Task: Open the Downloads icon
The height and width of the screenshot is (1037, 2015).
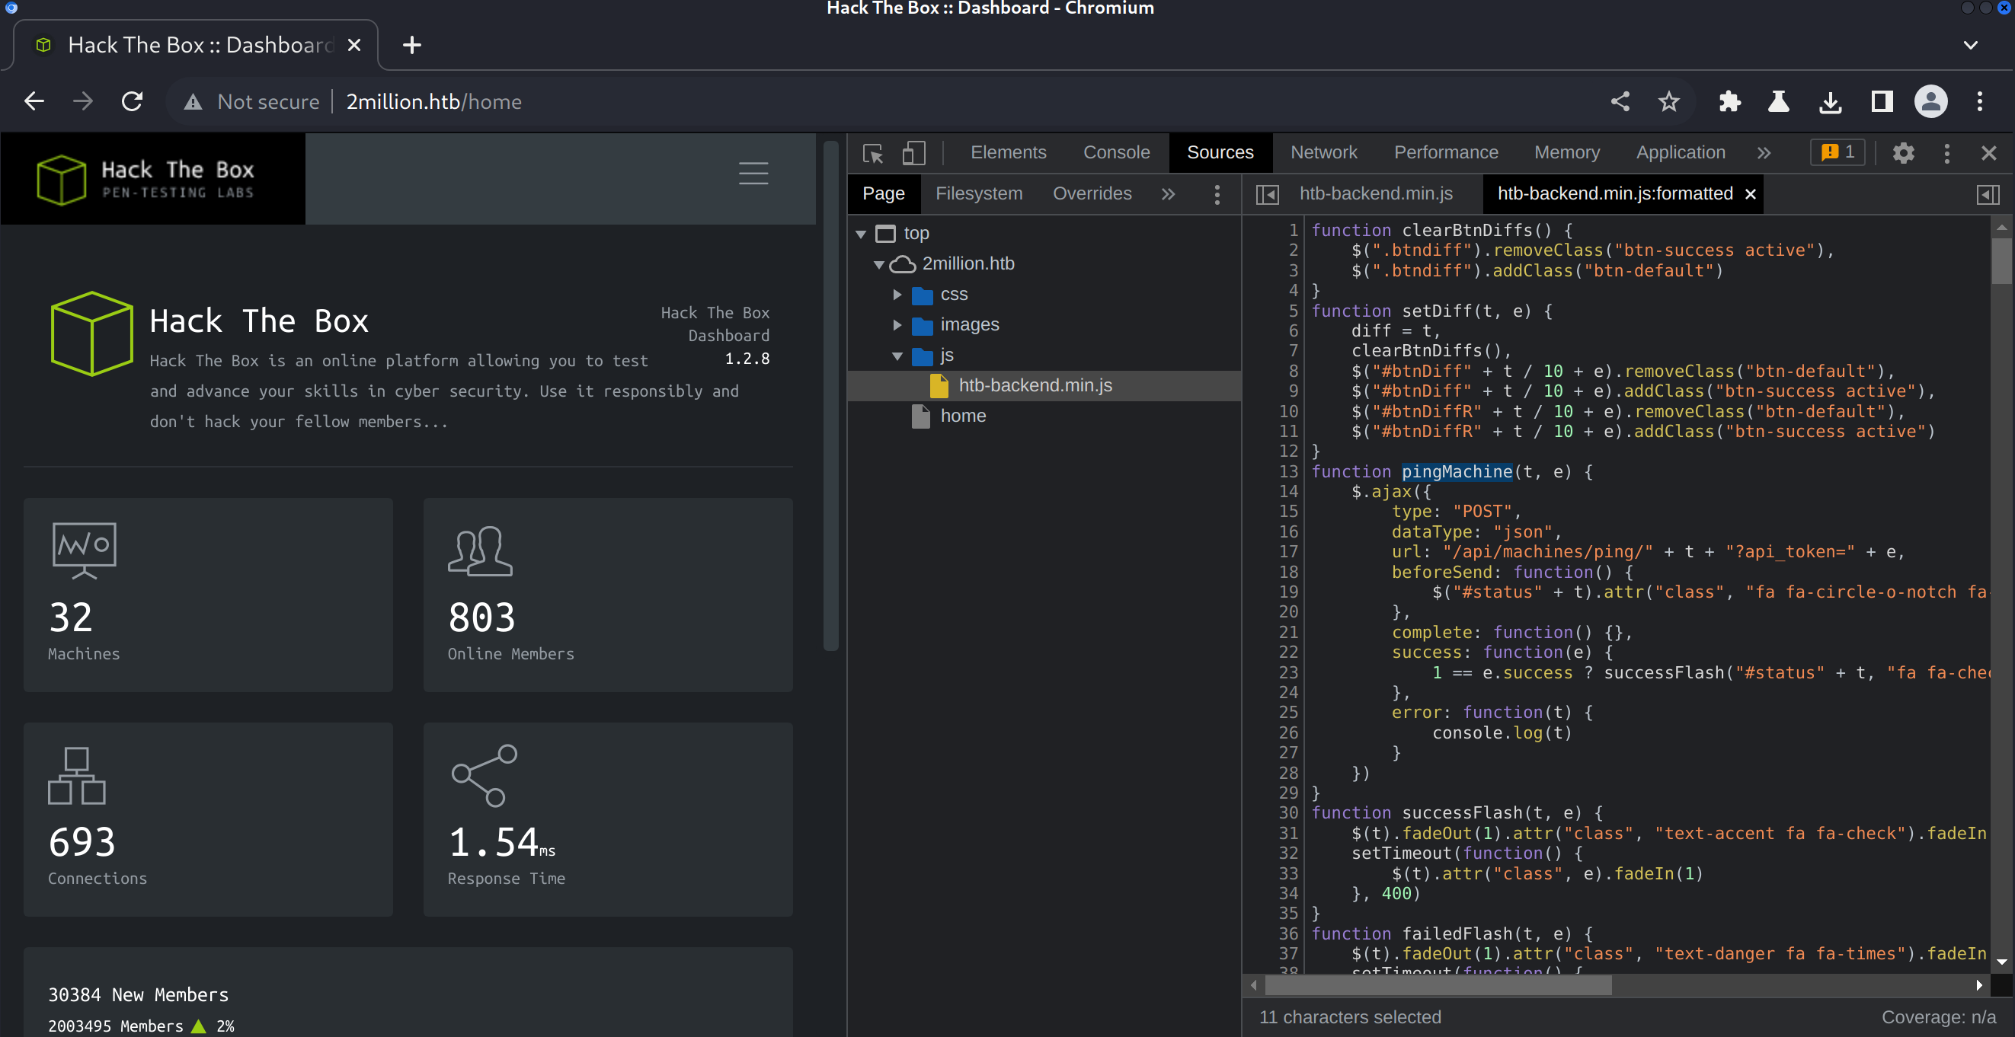Action: coord(1831,102)
